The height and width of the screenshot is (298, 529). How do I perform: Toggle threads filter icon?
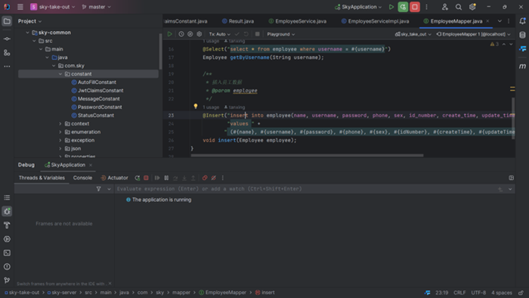click(x=98, y=189)
